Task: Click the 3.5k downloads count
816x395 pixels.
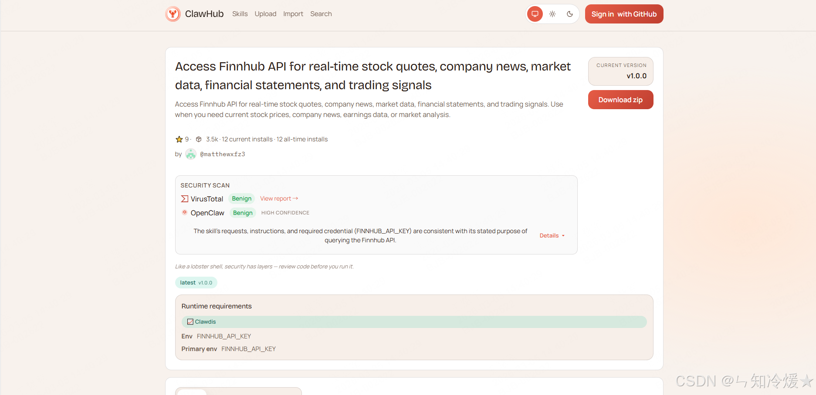Action: (x=212, y=139)
